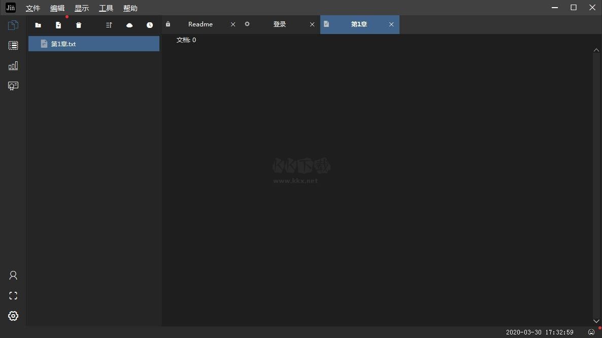Click the gear icon beside the 登录 tab

(247, 24)
